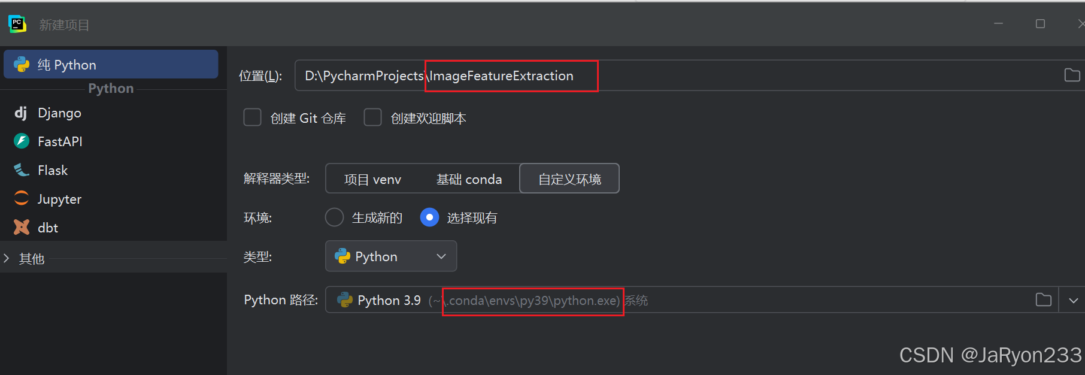The height and width of the screenshot is (375, 1085).
Task: Minimize the 新建项目 window
Action: click(x=998, y=24)
